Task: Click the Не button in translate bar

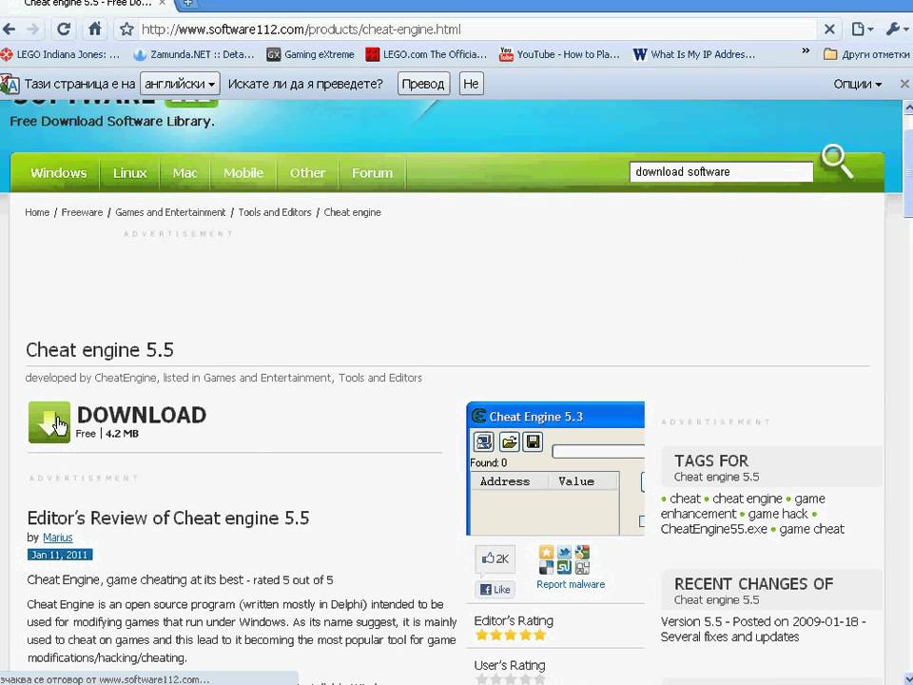Action: (471, 84)
